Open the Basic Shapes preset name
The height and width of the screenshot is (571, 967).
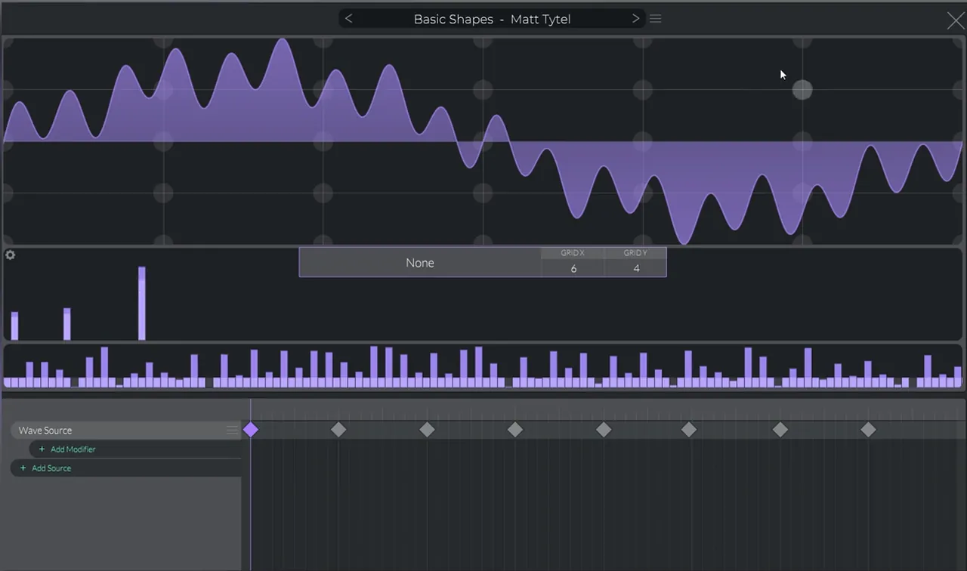(492, 19)
